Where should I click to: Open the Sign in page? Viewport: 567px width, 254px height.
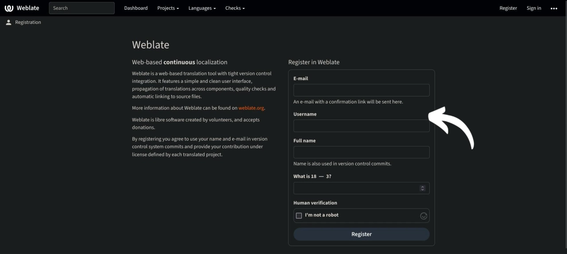(x=534, y=8)
